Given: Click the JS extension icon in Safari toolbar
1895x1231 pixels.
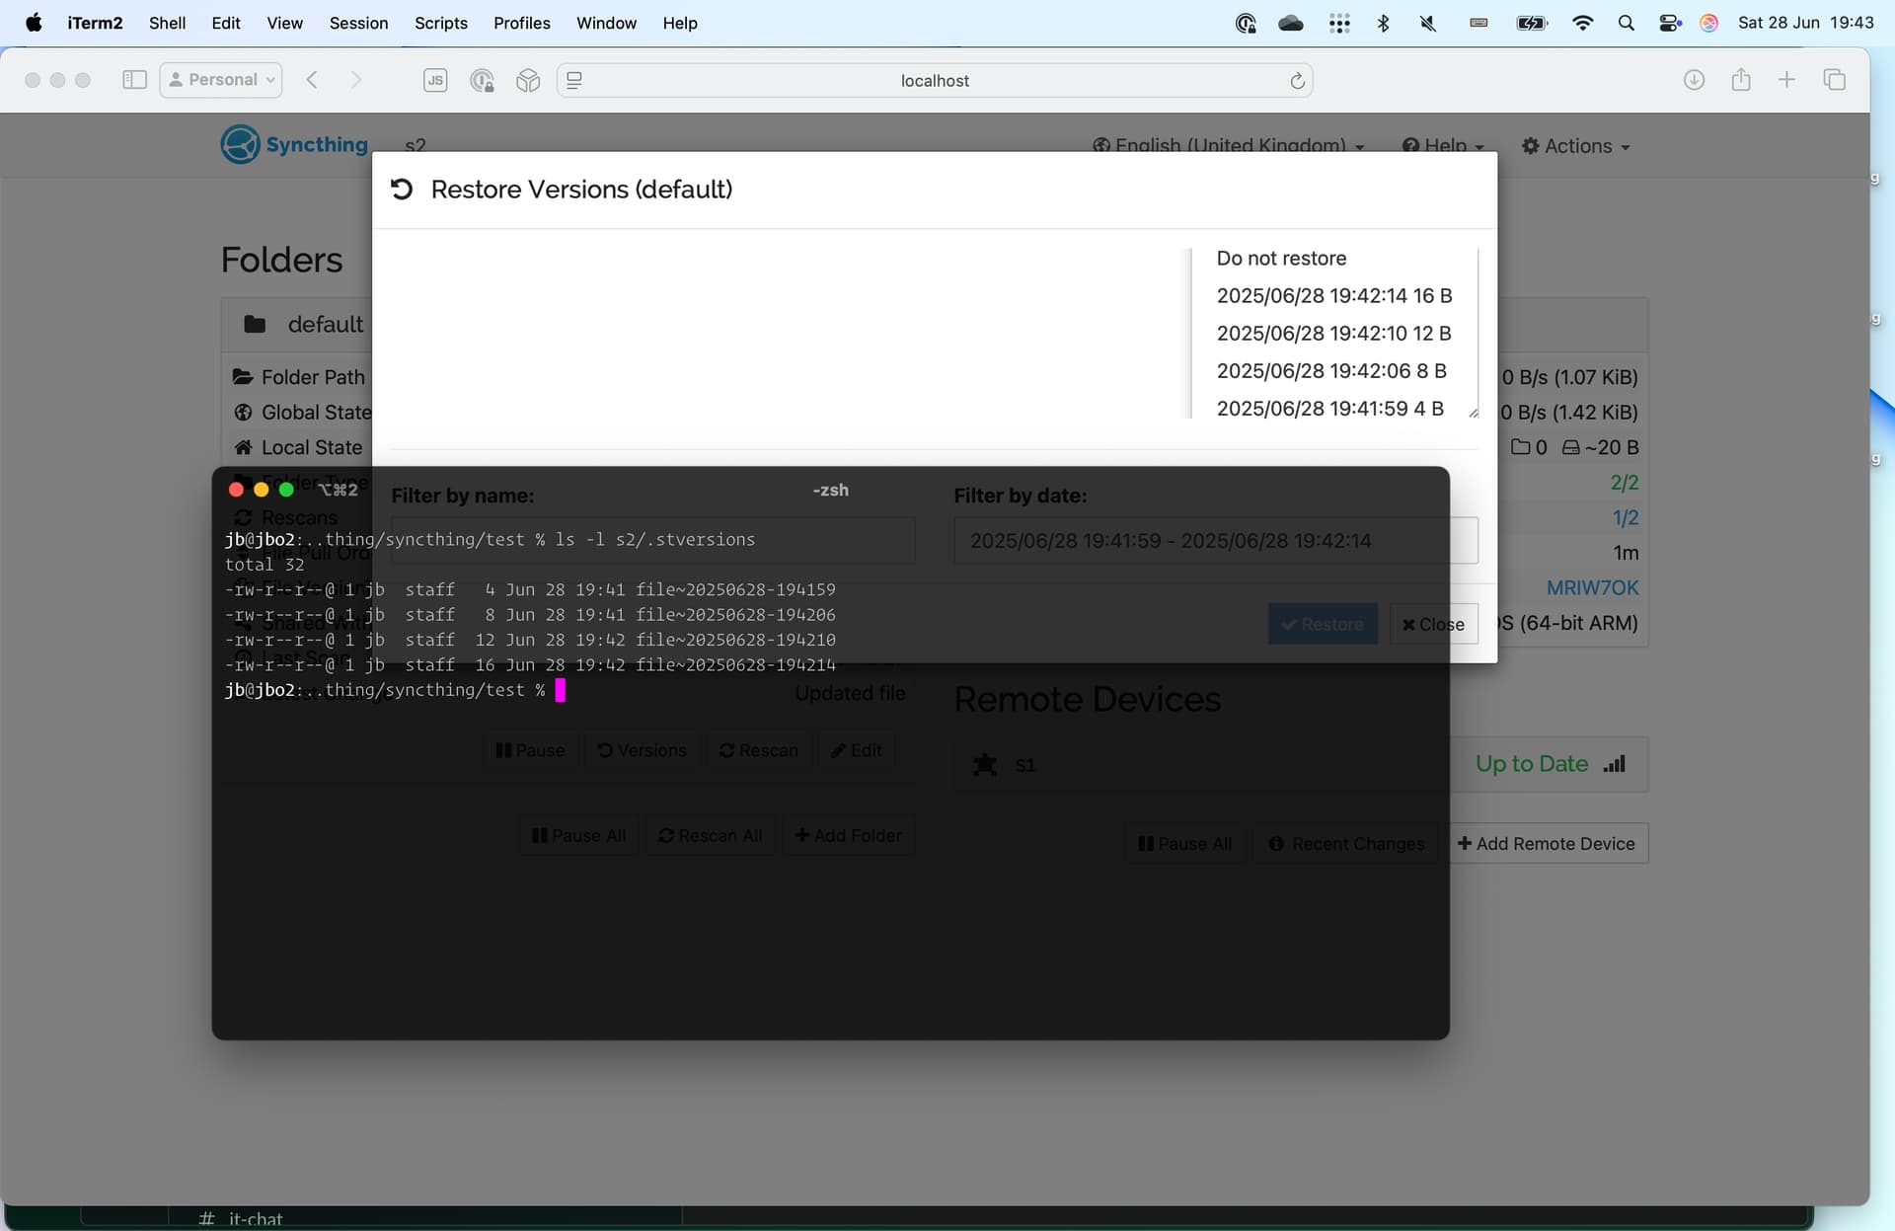Looking at the screenshot, I should click(435, 80).
